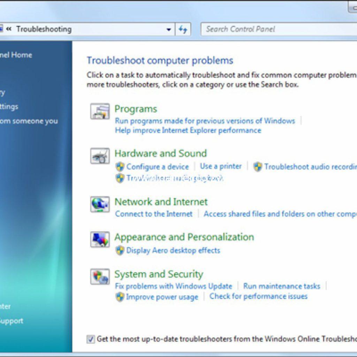Launch Fix problems with Windows Update
The width and height of the screenshot is (357, 357).
coord(174,286)
